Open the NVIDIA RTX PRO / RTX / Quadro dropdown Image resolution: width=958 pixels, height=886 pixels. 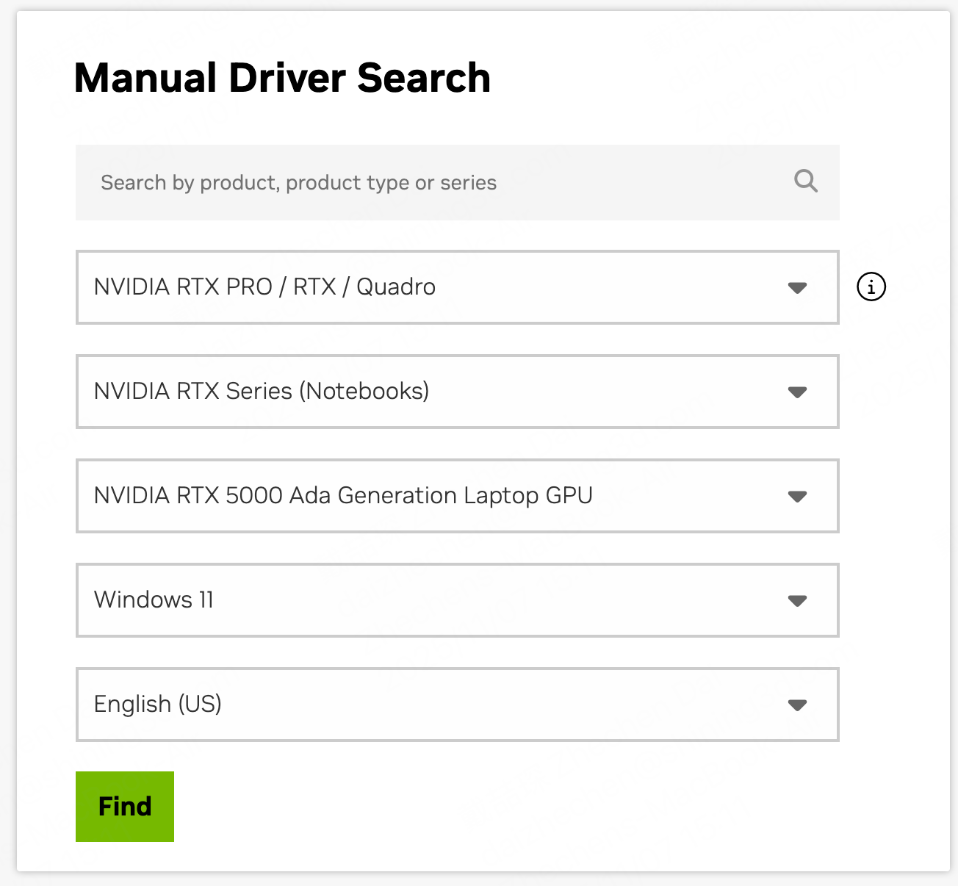[x=457, y=287]
